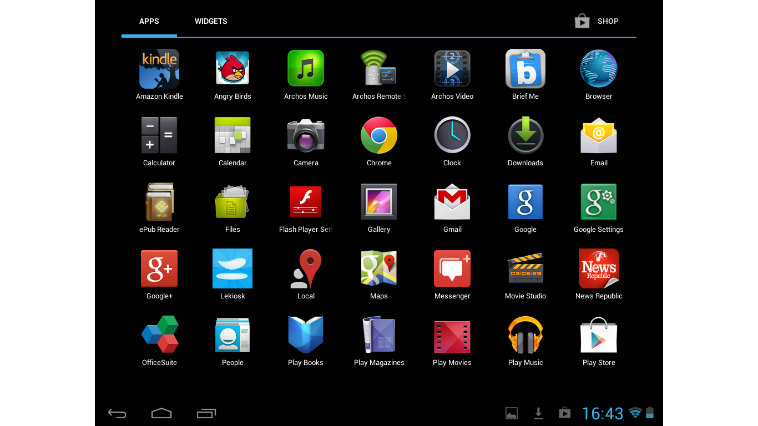Open the Calculator app
758x426 pixels.
(x=159, y=135)
